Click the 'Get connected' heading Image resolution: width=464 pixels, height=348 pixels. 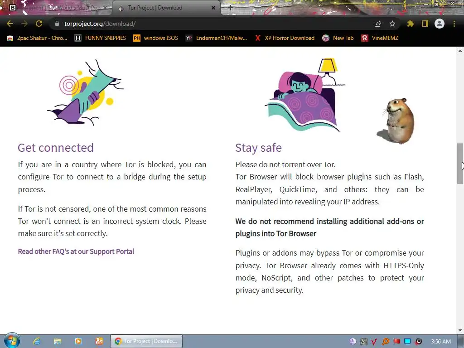(56, 148)
